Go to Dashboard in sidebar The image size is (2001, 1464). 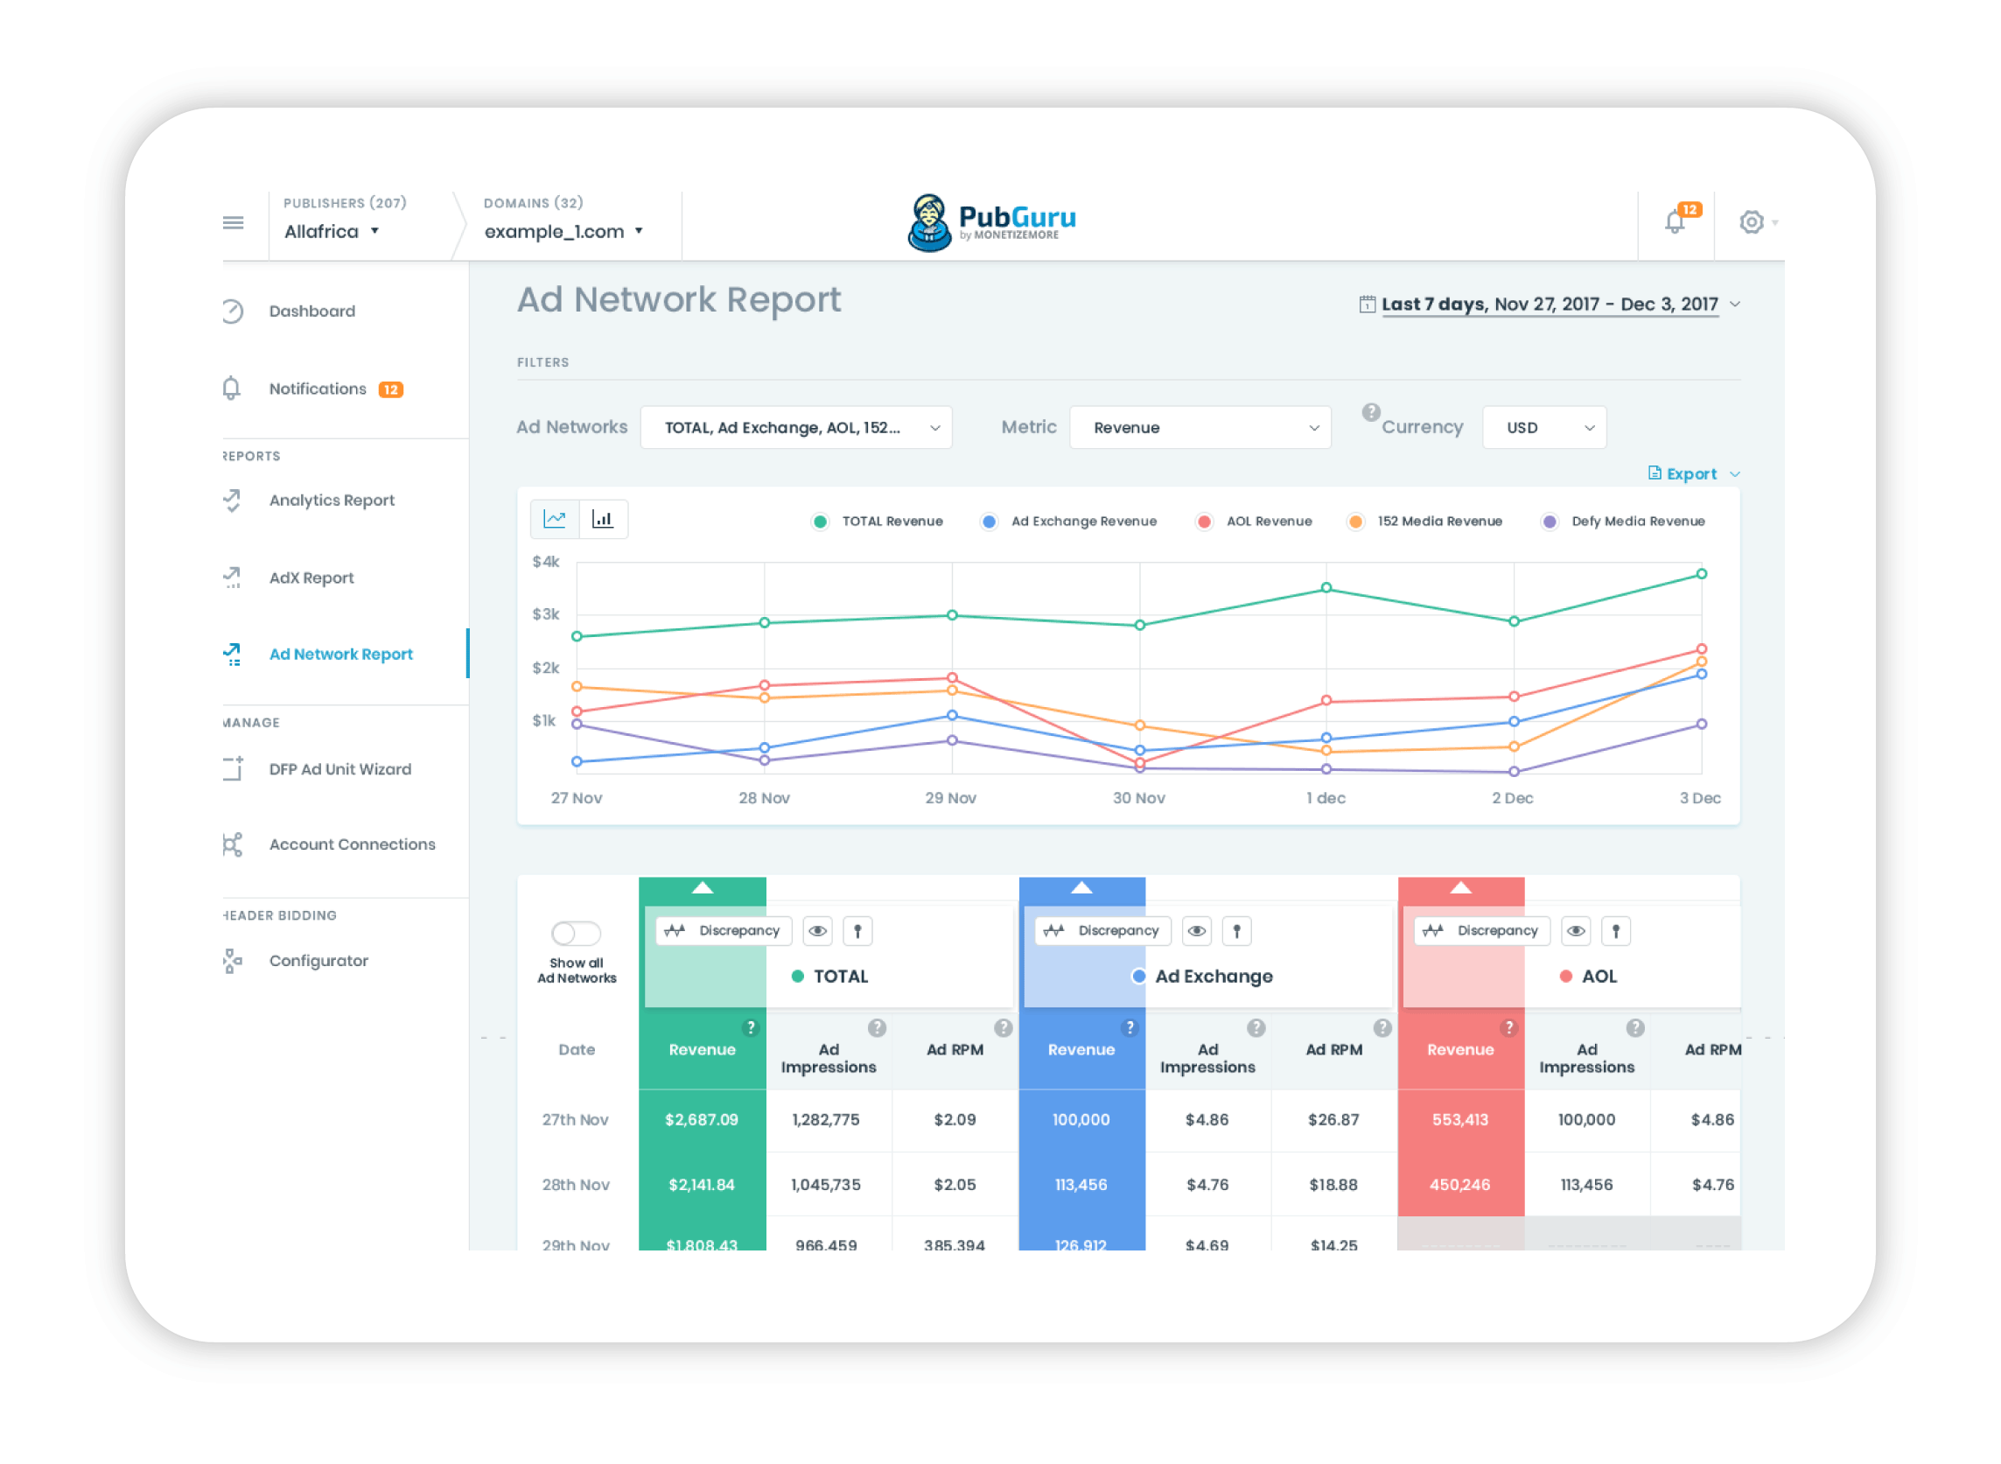(x=312, y=311)
